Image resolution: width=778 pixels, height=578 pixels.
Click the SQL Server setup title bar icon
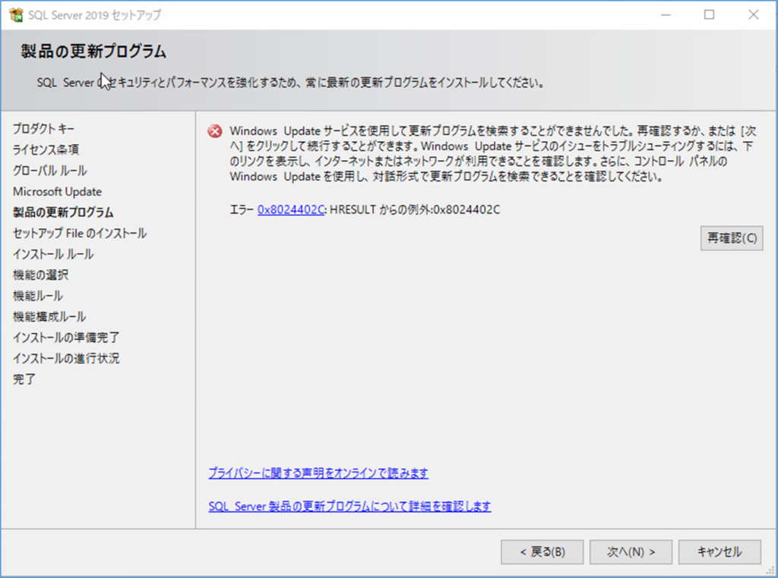pyautogui.click(x=16, y=15)
